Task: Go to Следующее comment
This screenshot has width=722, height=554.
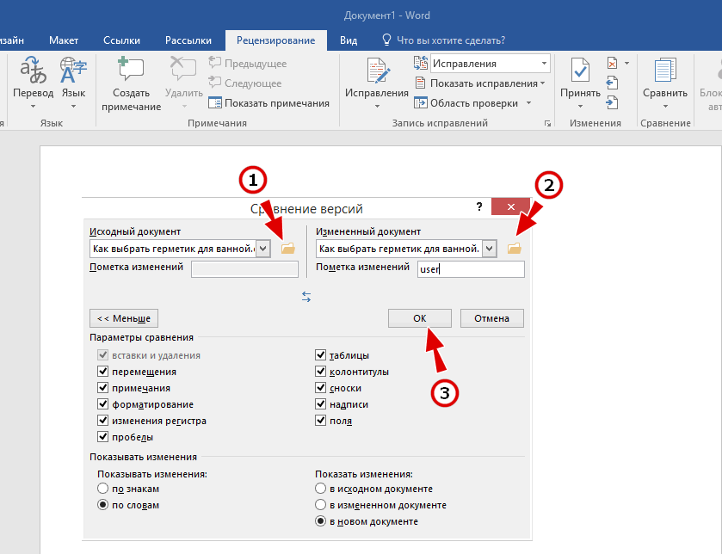Action: tap(245, 83)
